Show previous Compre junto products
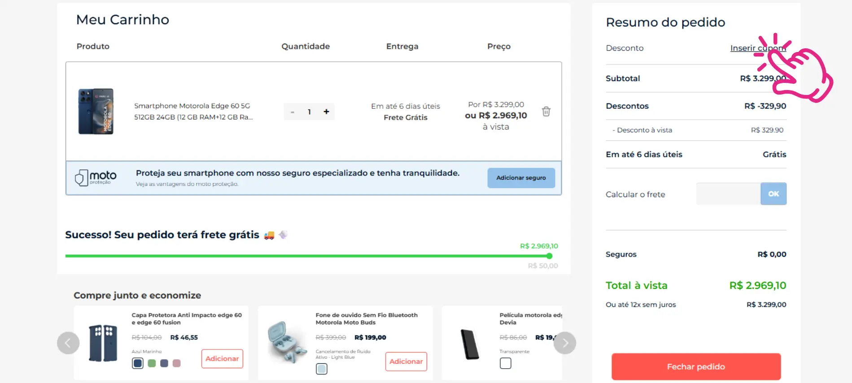The height and width of the screenshot is (383, 852). click(x=68, y=343)
